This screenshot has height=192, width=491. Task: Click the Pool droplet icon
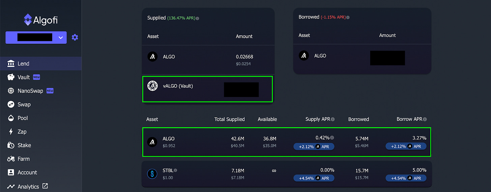point(11,118)
